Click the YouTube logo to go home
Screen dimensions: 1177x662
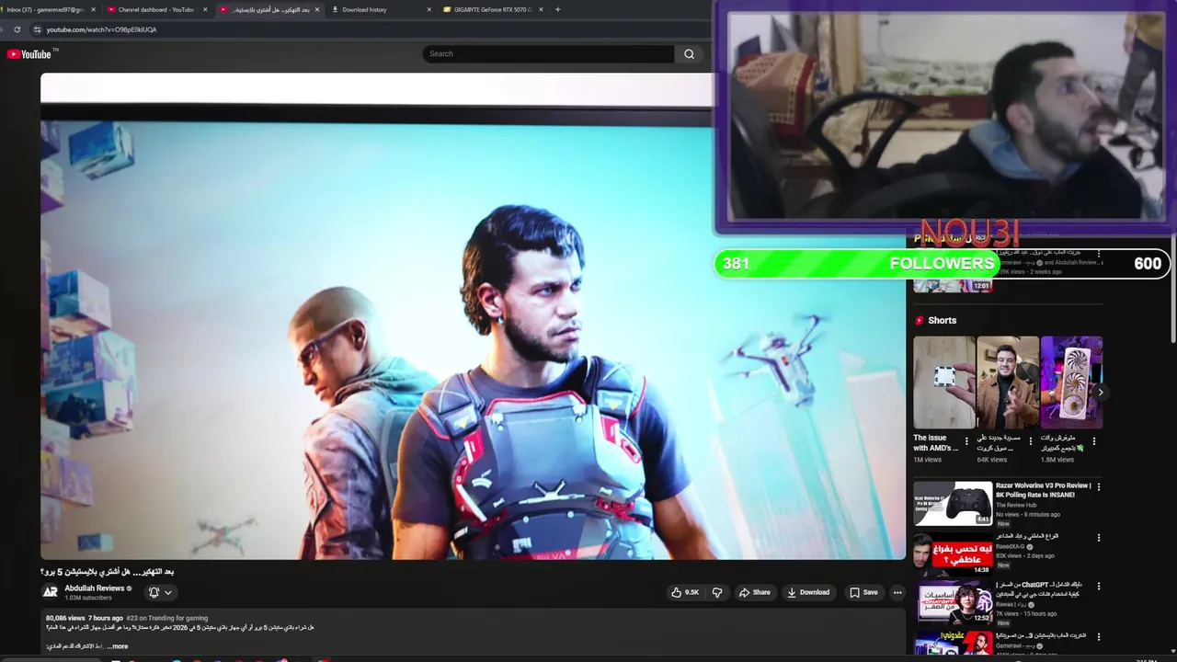point(29,54)
